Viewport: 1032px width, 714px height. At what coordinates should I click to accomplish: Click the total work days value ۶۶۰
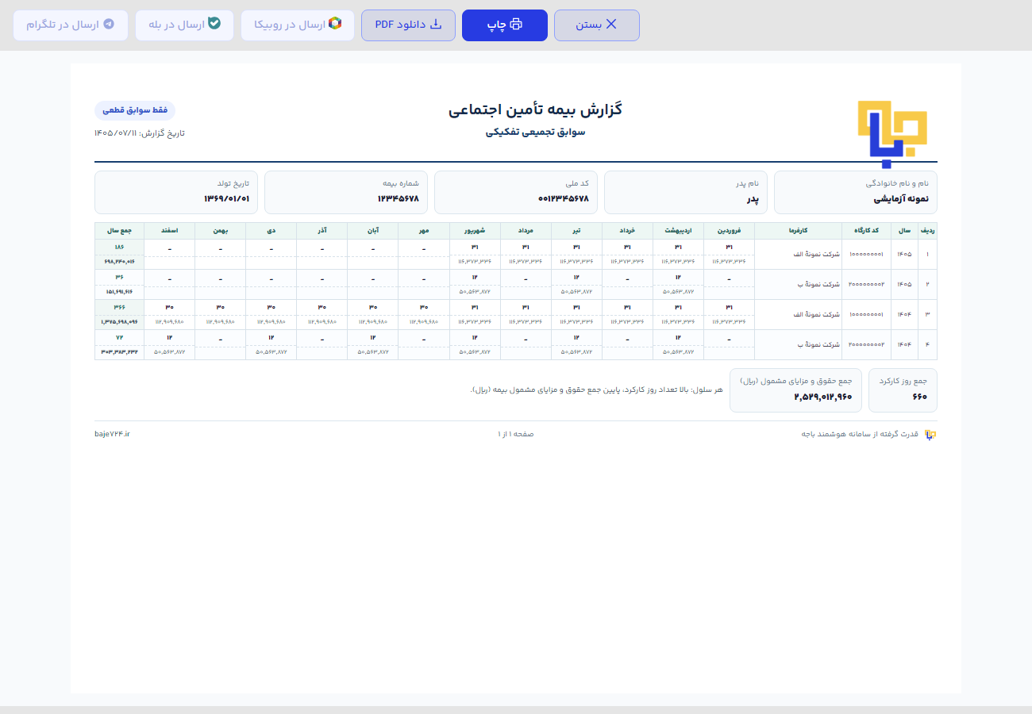click(919, 397)
